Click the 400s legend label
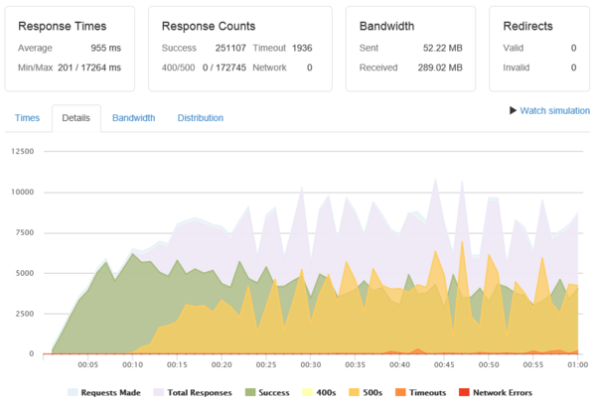 coord(326,393)
